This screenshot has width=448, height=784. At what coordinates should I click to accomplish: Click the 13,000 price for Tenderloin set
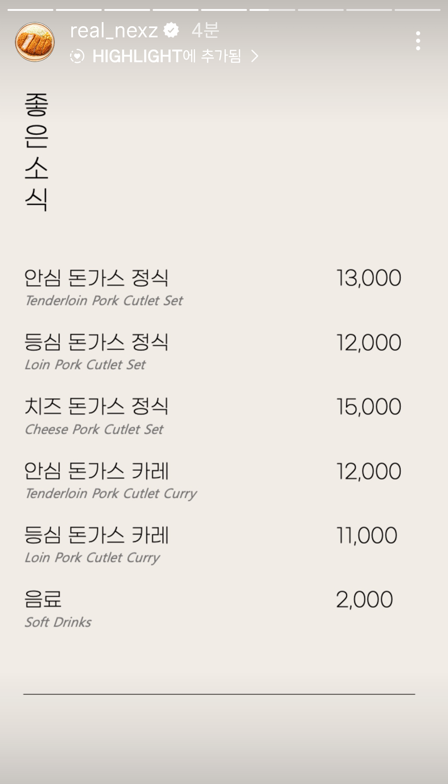pyautogui.click(x=369, y=278)
